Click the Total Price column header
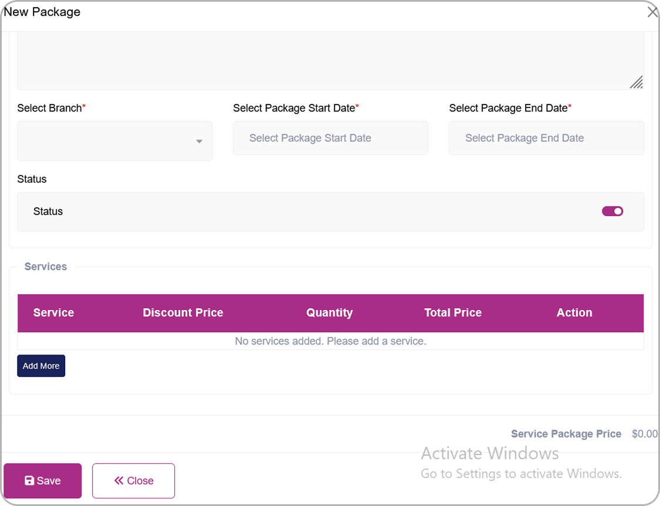The width and height of the screenshot is (660, 506). (x=453, y=313)
